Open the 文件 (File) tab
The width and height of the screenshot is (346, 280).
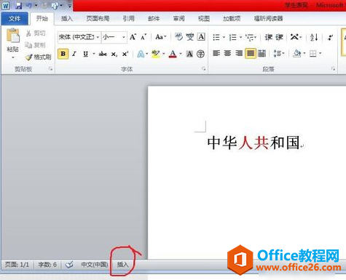click(x=15, y=19)
